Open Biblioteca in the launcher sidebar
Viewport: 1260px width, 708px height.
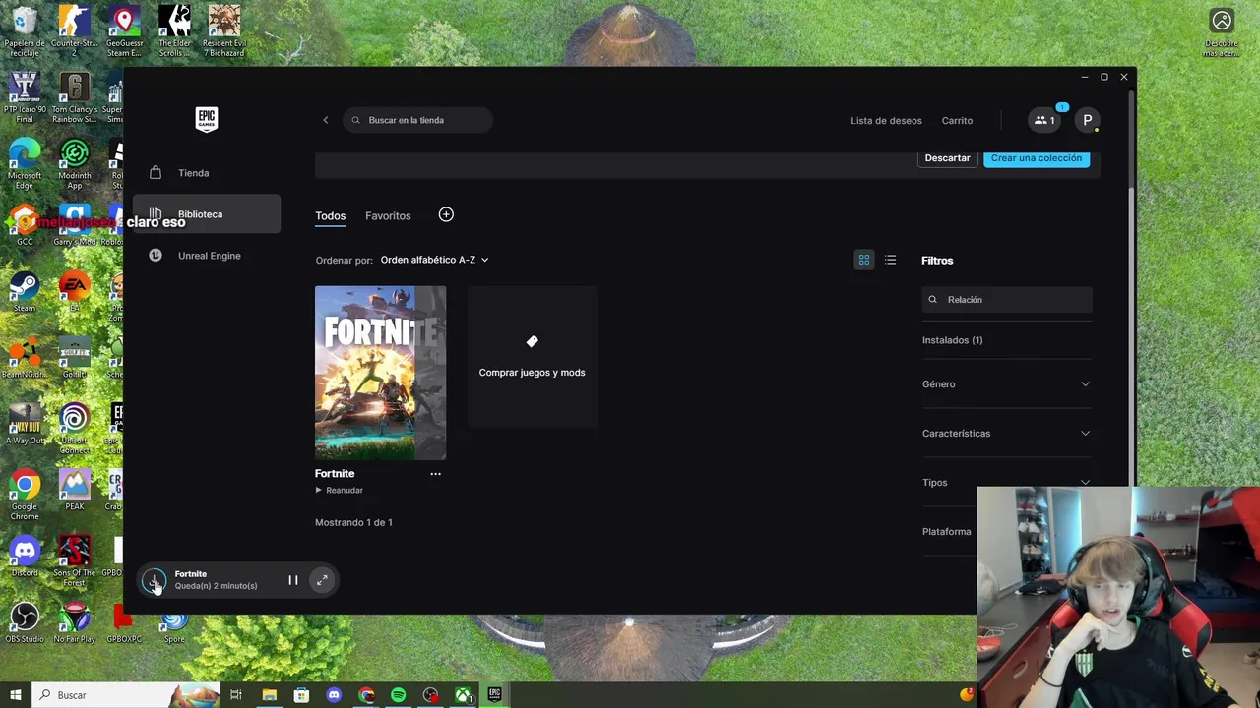[x=207, y=214]
